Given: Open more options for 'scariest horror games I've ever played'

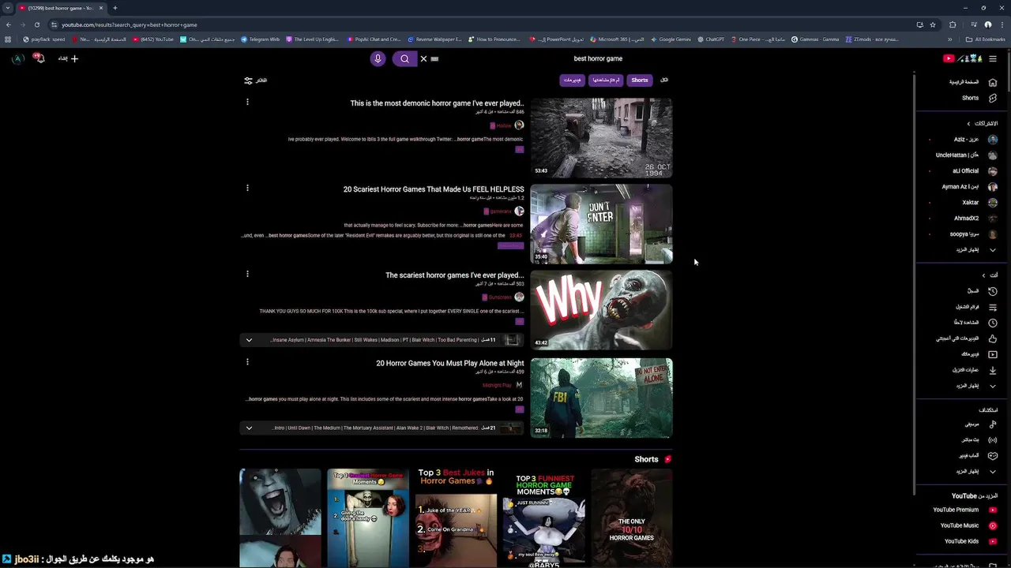Looking at the screenshot, I should (247, 274).
